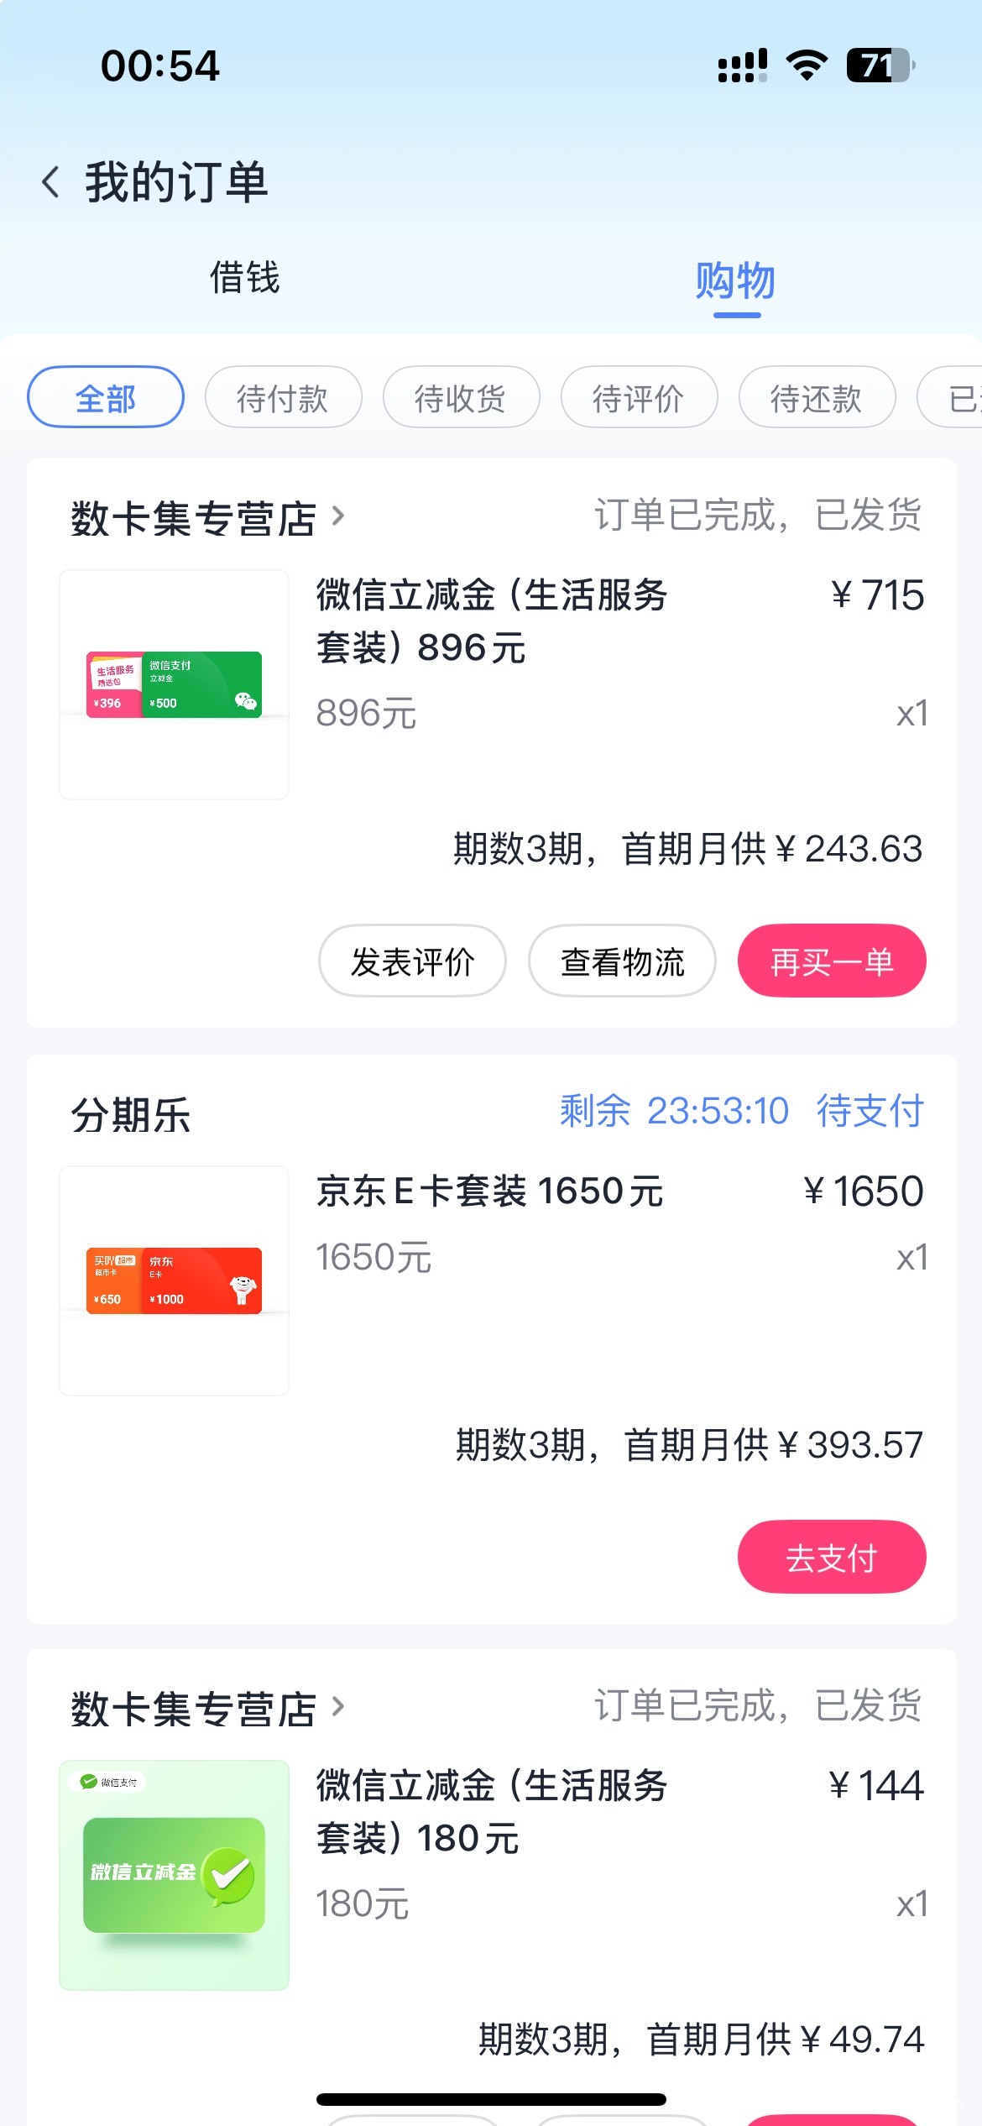Switch to the 购物 tab

point(735,280)
